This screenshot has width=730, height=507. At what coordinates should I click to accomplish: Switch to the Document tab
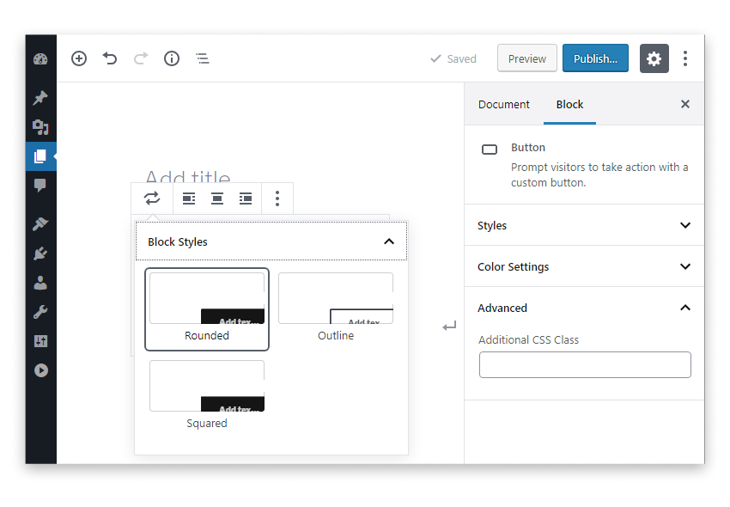coord(504,104)
